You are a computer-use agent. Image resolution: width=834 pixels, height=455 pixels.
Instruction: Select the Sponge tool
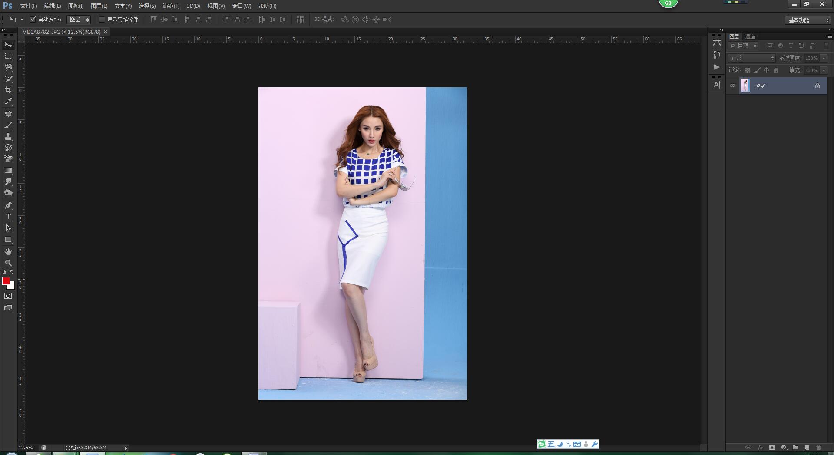coord(8,193)
